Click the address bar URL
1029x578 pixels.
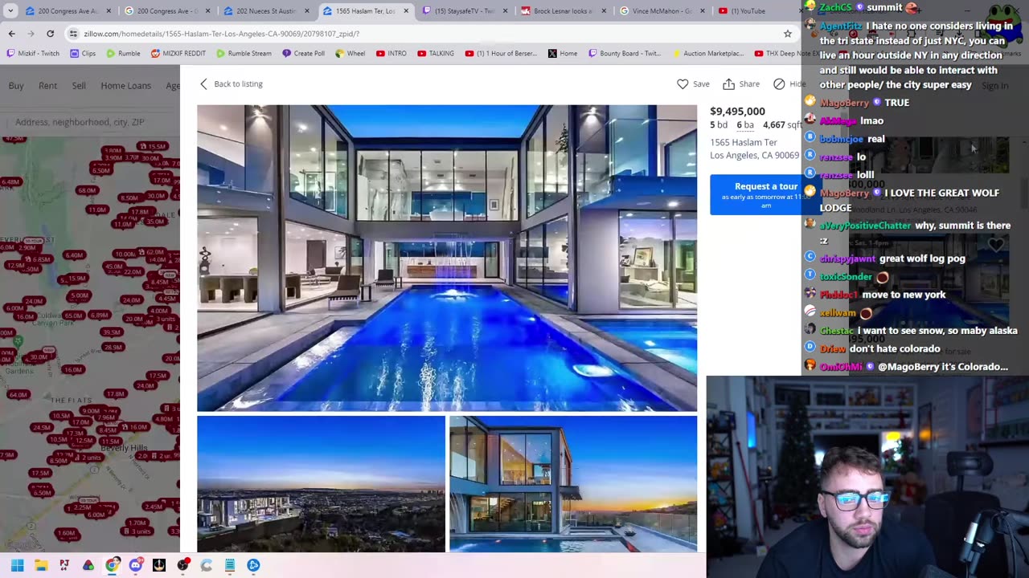coord(221,34)
